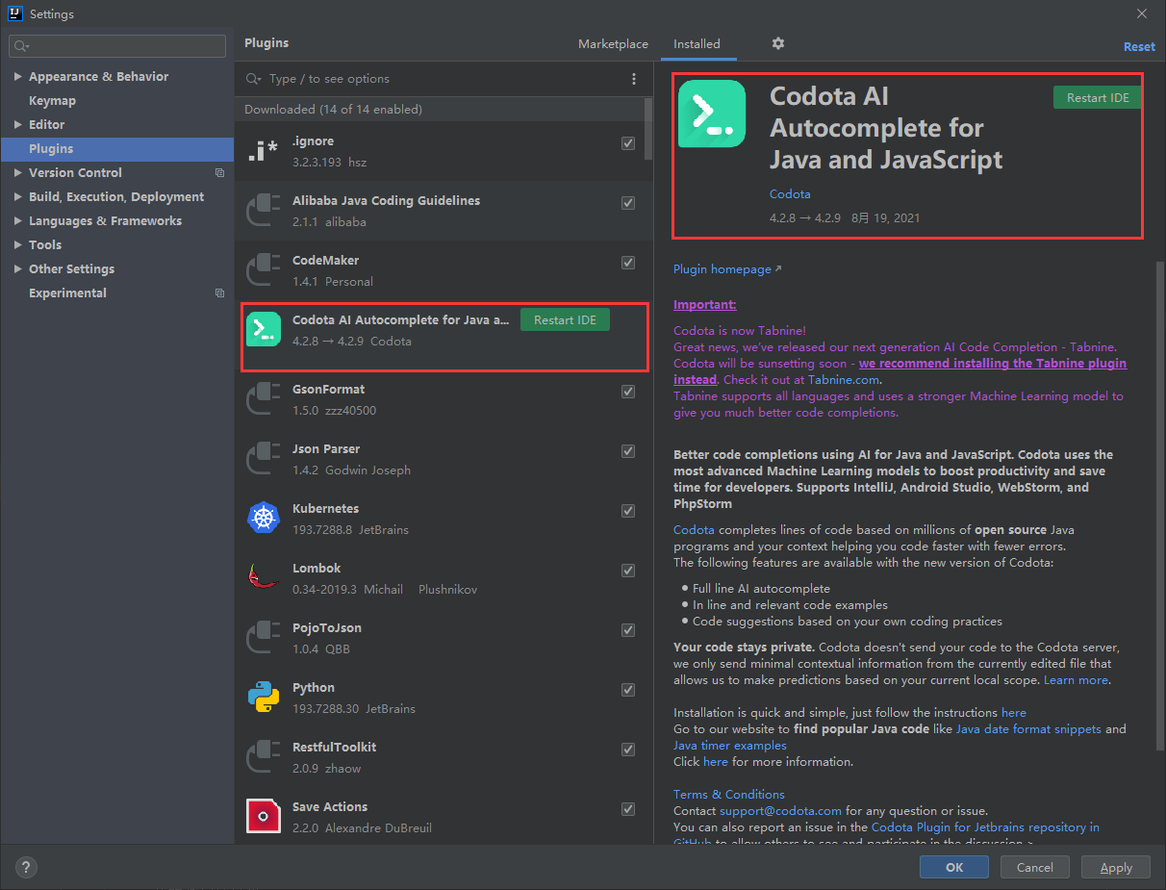
Task: Open plugin search options kebab menu
Action: click(x=633, y=79)
